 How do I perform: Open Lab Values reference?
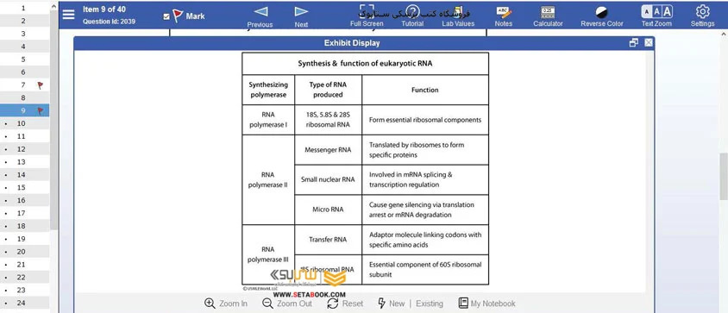[x=458, y=16]
